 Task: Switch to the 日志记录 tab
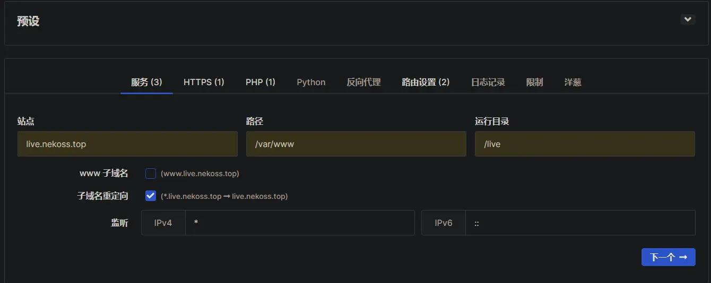[x=488, y=82]
